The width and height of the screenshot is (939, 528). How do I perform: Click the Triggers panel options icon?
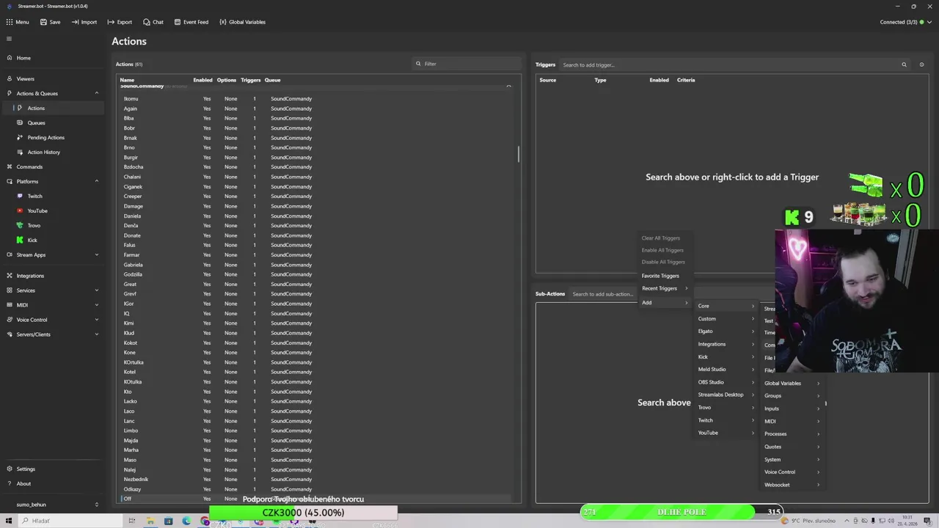921,65
